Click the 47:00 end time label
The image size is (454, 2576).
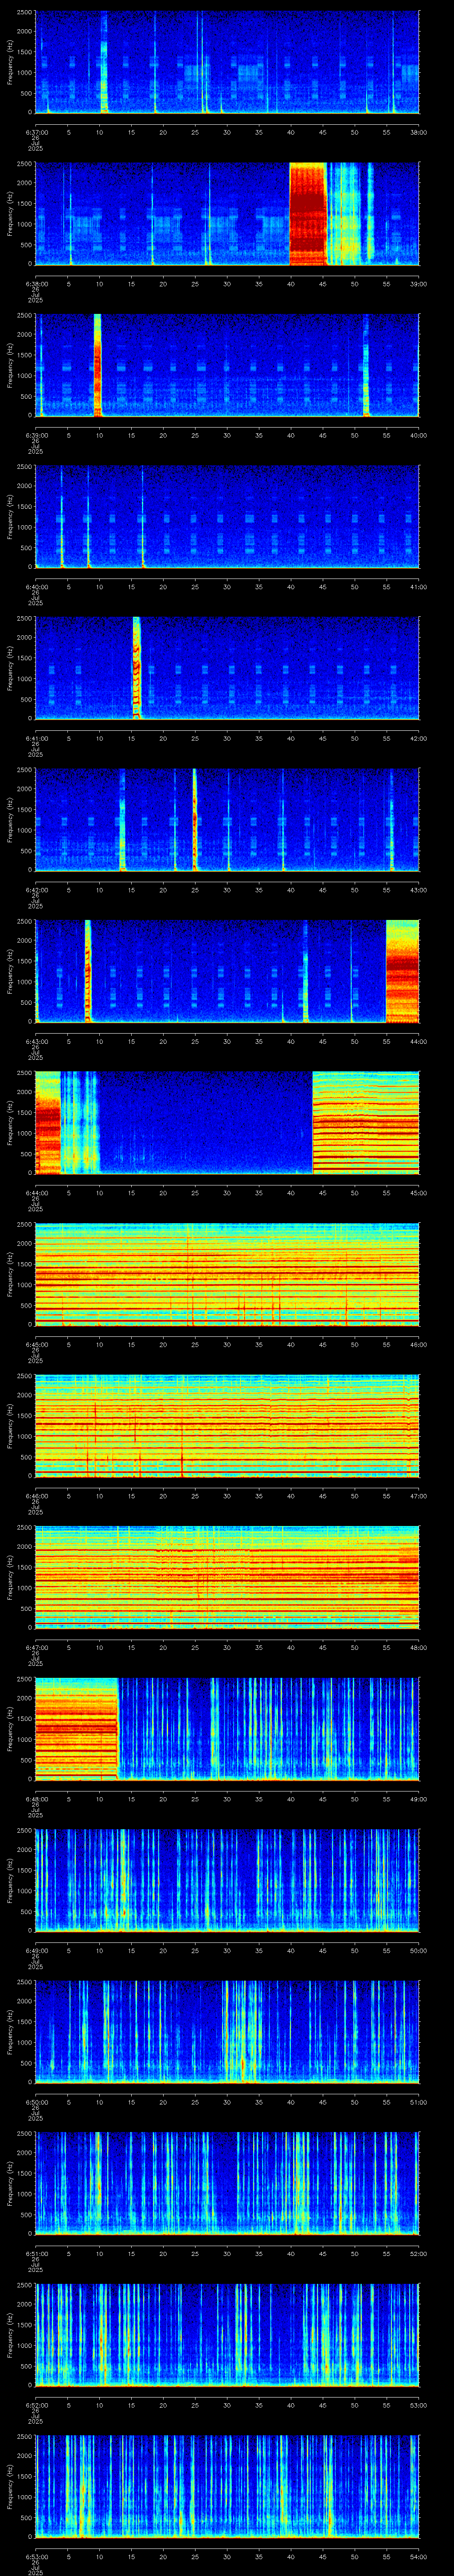[419, 1496]
